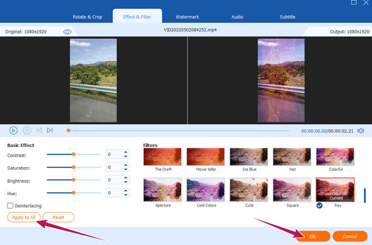Go to the previous frame icon
Viewport: 372px width, 245px height.
pos(40,130)
